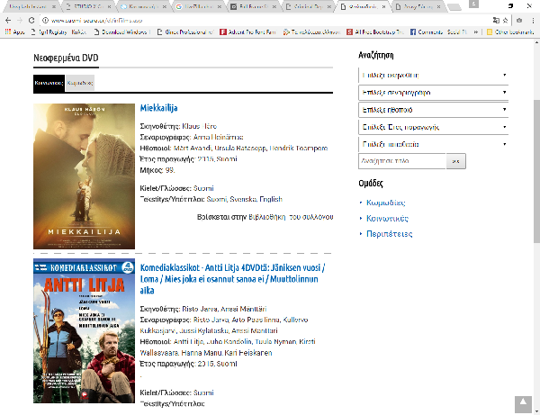The image size is (540, 415).
Task: Bookmark this page with the star icon
Action: pos(505,21)
